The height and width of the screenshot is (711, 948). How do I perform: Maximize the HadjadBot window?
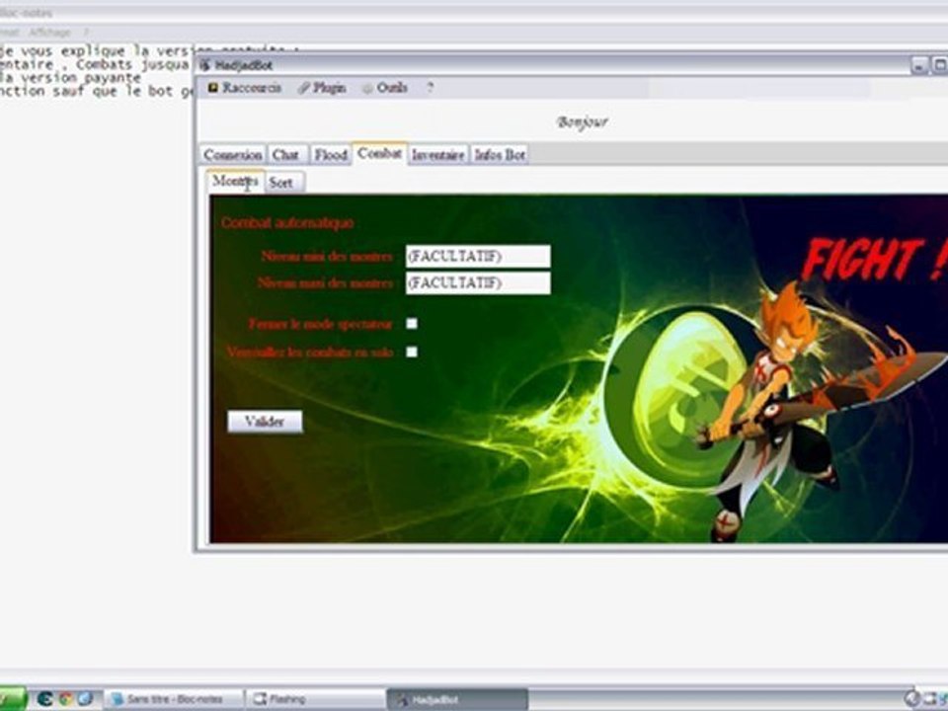click(939, 65)
